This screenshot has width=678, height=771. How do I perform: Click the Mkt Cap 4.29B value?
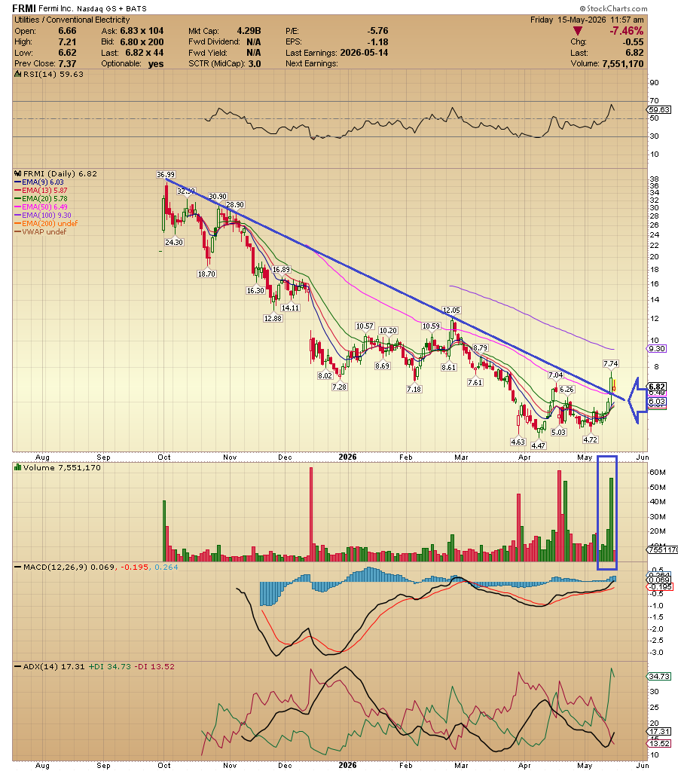pyautogui.click(x=249, y=31)
